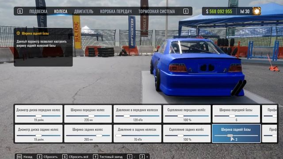Click the gold player level badge
283x159 pixels.
pos(256,11)
